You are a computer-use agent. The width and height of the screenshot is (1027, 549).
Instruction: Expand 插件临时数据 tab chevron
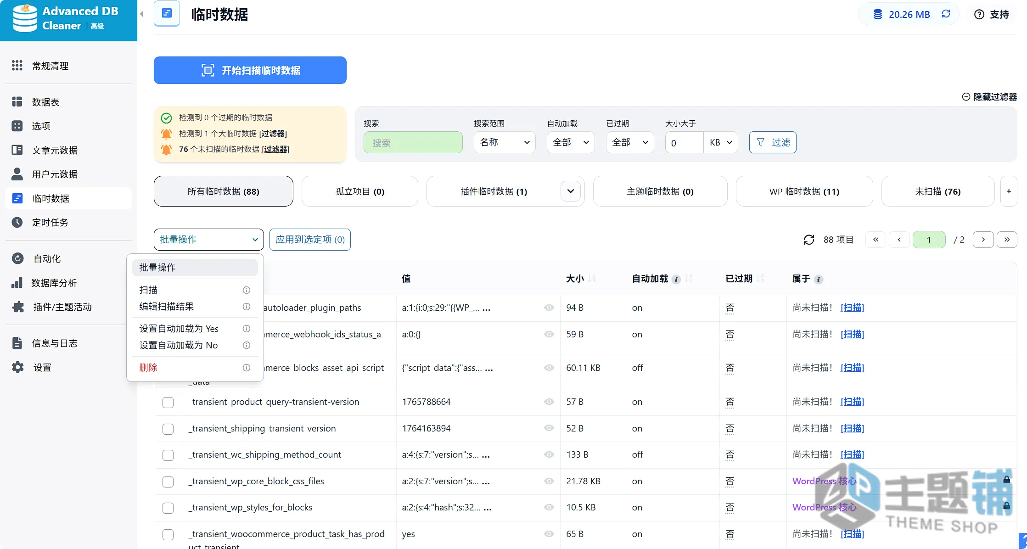pyautogui.click(x=571, y=191)
